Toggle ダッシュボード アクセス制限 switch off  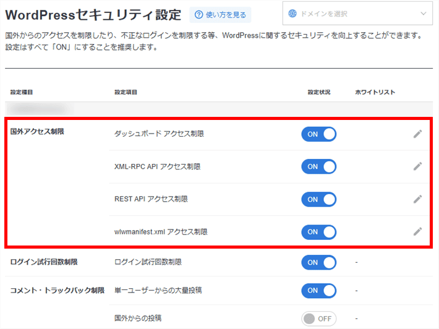click(318, 134)
